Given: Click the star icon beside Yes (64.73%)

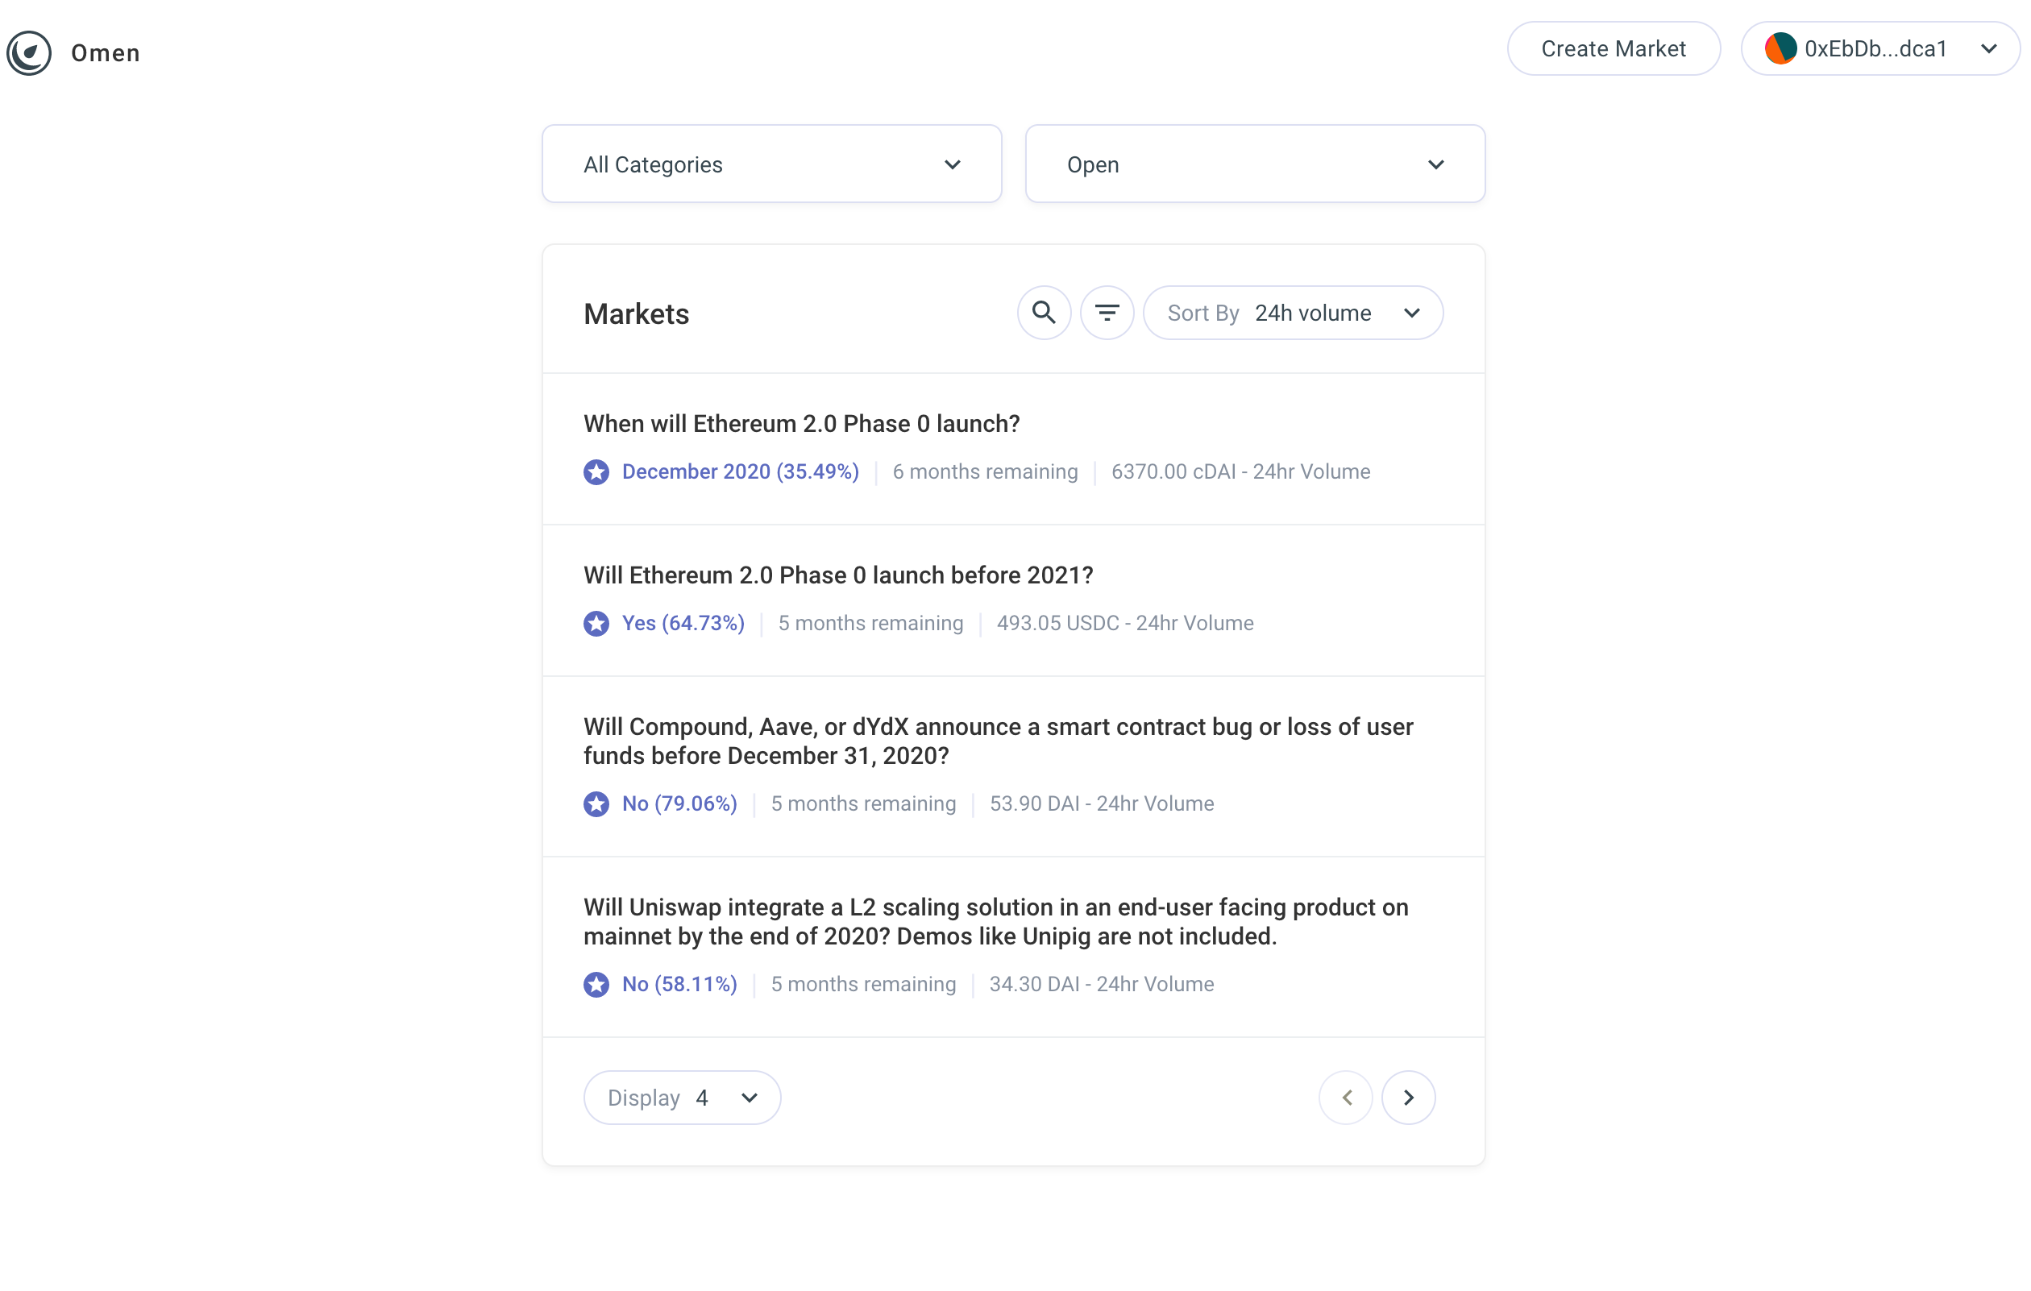Looking at the screenshot, I should [x=596, y=623].
